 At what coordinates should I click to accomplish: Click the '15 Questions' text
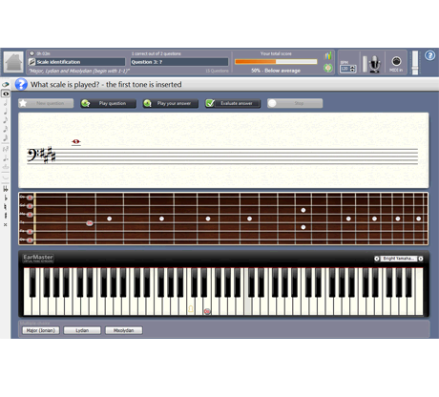pos(217,71)
